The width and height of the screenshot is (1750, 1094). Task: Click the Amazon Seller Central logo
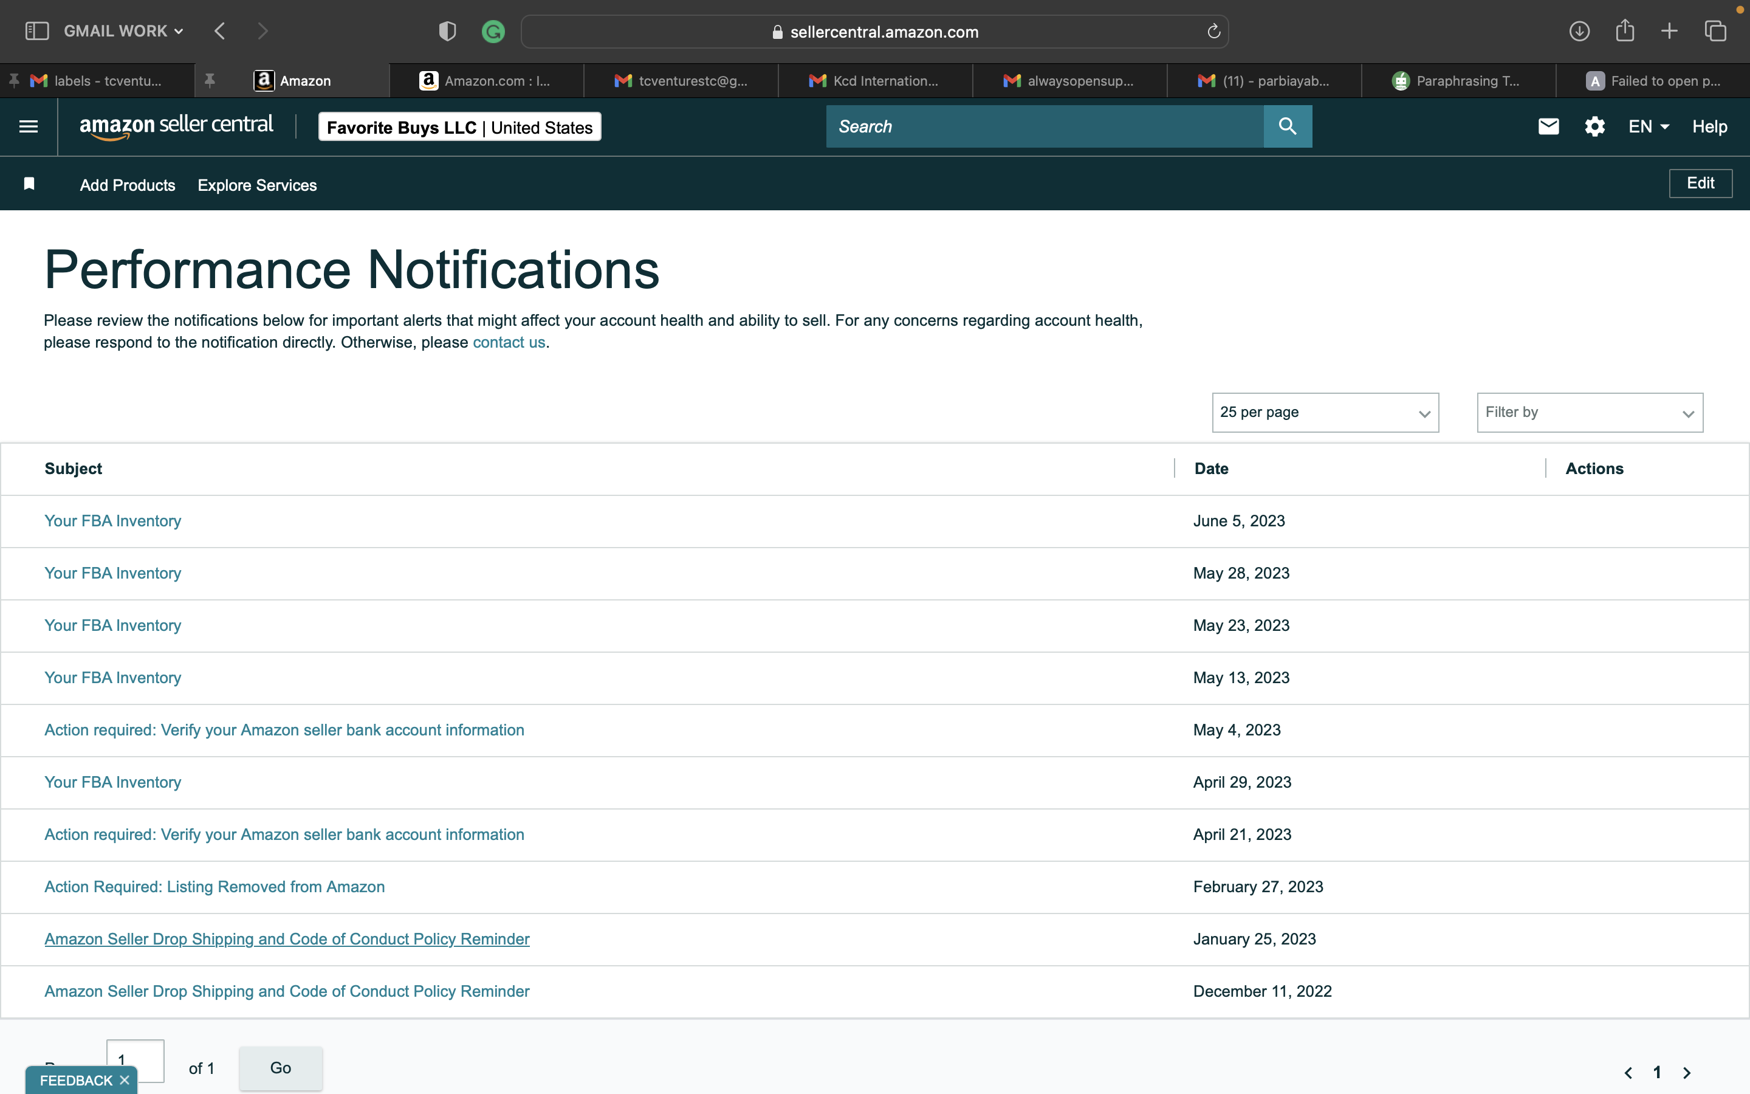pos(176,126)
